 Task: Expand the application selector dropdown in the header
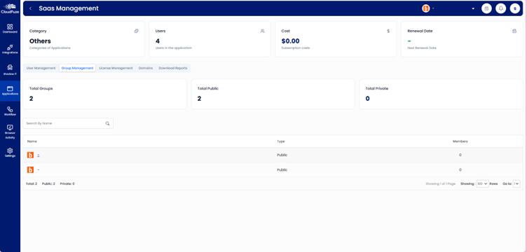tap(473, 8)
